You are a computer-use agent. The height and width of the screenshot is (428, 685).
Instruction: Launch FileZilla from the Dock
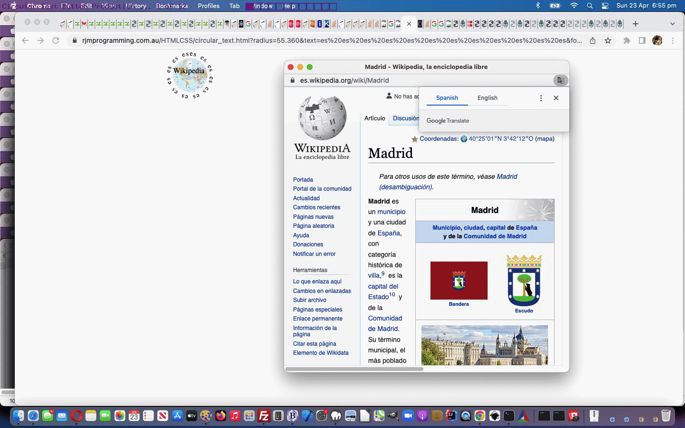[264, 416]
